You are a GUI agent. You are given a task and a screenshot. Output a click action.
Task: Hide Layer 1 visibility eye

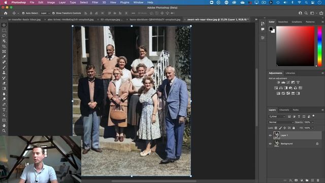pyautogui.click(x=270, y=136)
